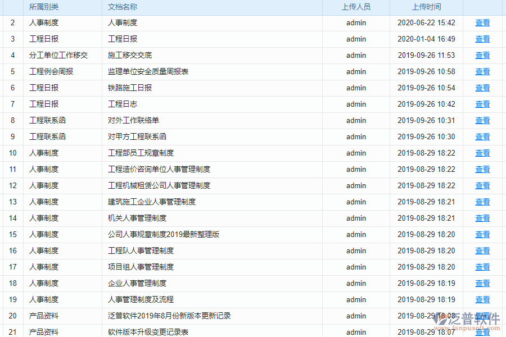Image resolution: width=506 pixels, height=337 pixels.
Task: Click 人事管理制度及流程 document name
Action: pos(141,299)
